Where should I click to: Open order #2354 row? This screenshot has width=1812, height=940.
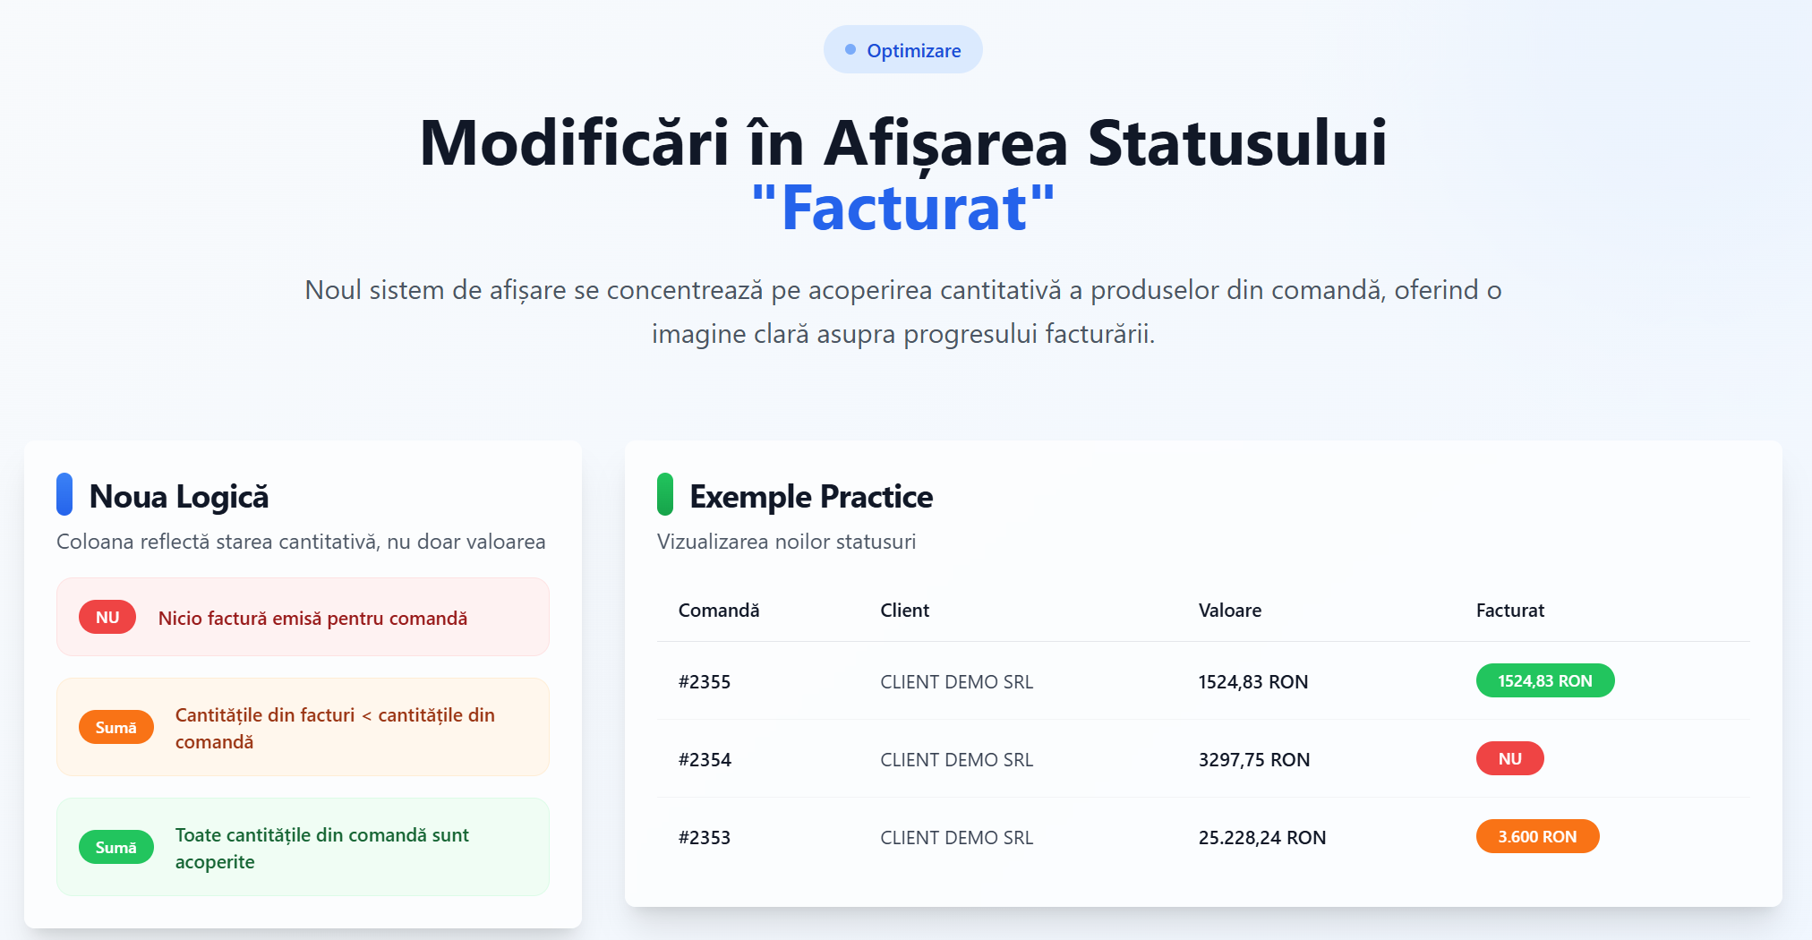(1203, 759)
